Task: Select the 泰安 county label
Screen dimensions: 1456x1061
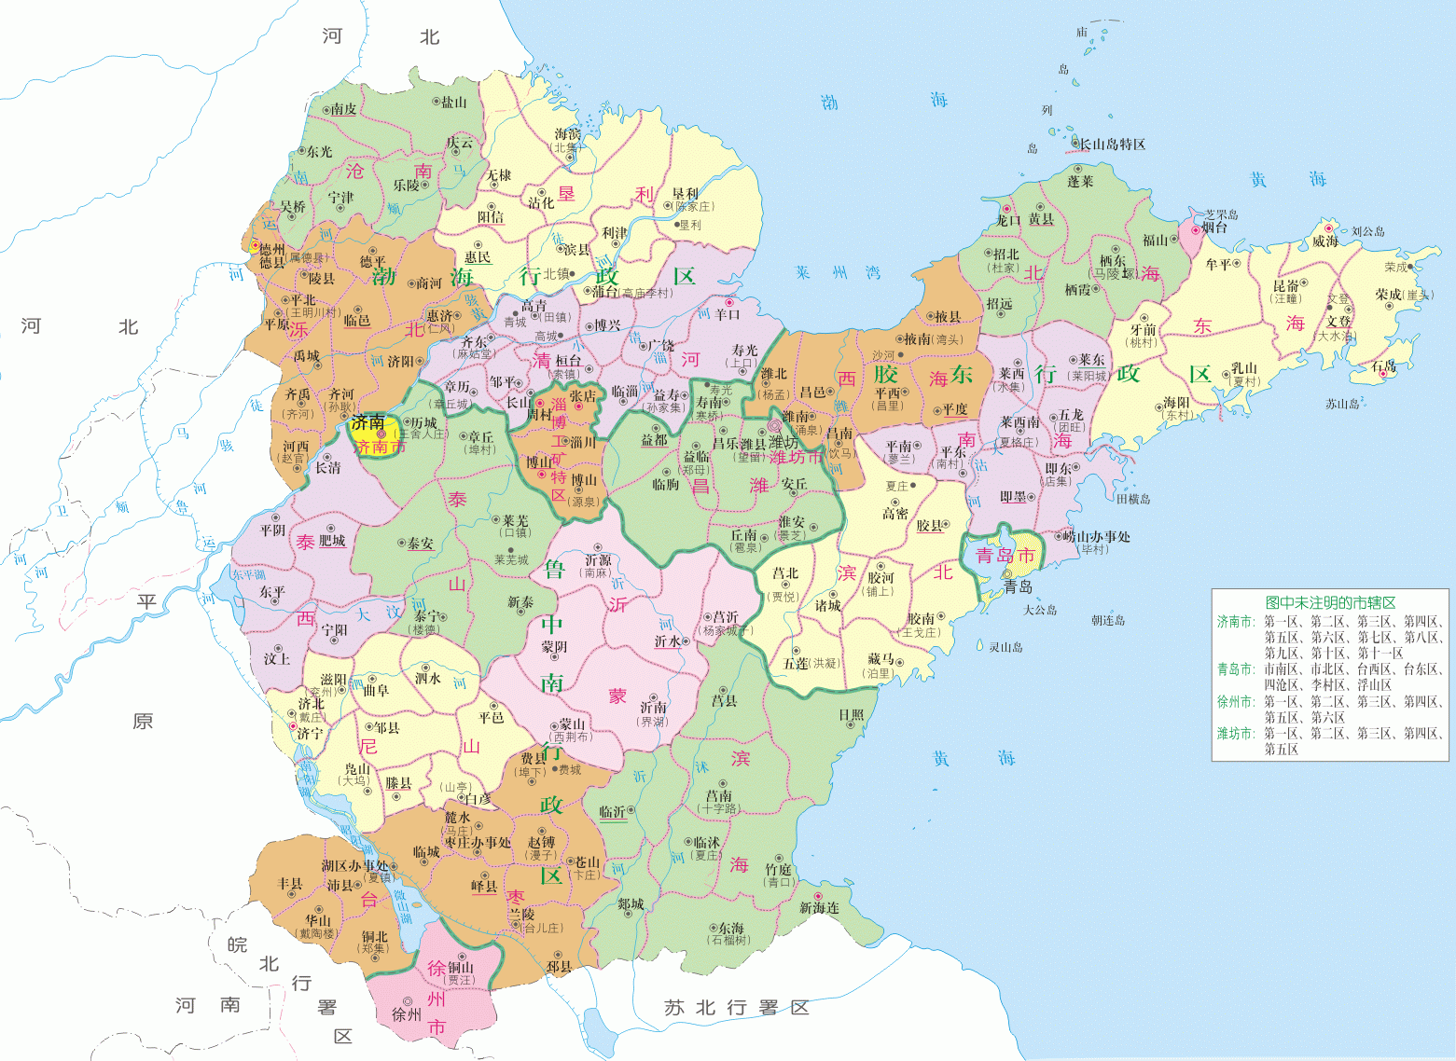Action: [x=420, y=544]
